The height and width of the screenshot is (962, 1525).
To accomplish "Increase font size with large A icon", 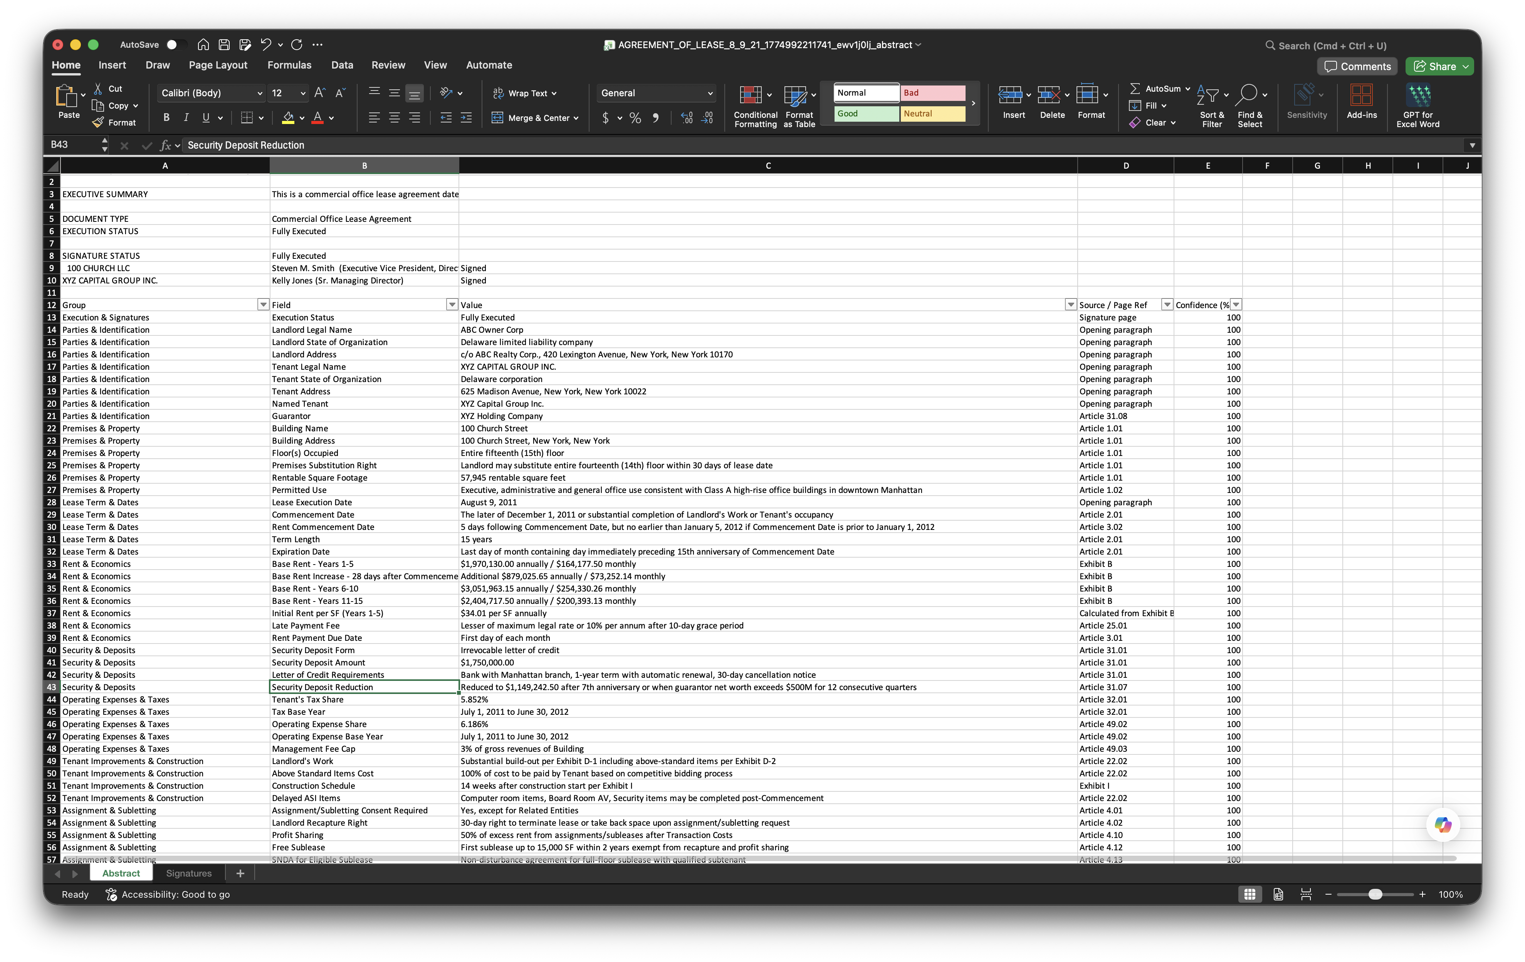I will click(x=320, y=93).
